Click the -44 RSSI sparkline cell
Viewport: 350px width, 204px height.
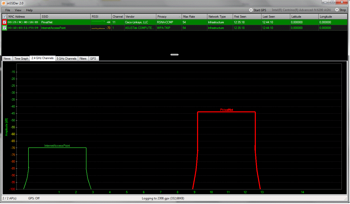(x=101, y=22)
